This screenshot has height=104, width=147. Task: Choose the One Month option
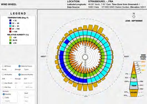[x=3, y=83]
